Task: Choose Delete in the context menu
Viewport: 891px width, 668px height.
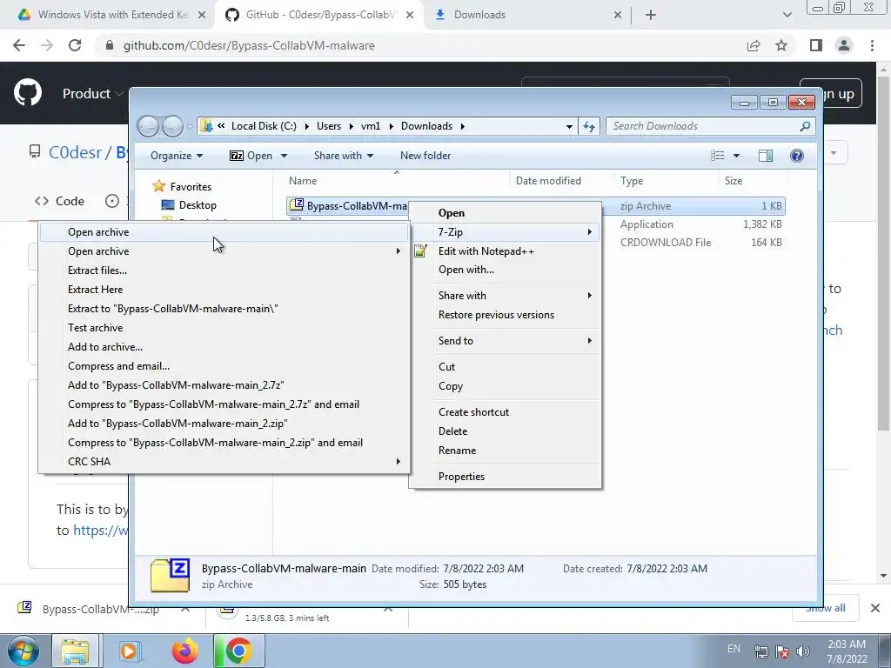Action: tap(505, 431)
